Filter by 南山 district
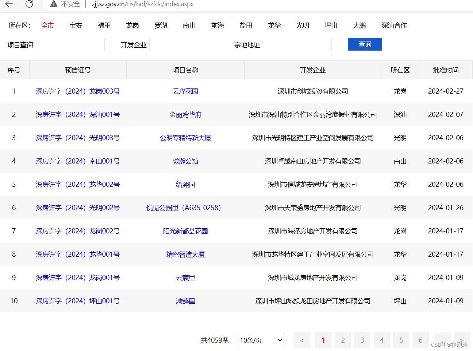Viewport: 473px width, 351px height. coord(189,25)
